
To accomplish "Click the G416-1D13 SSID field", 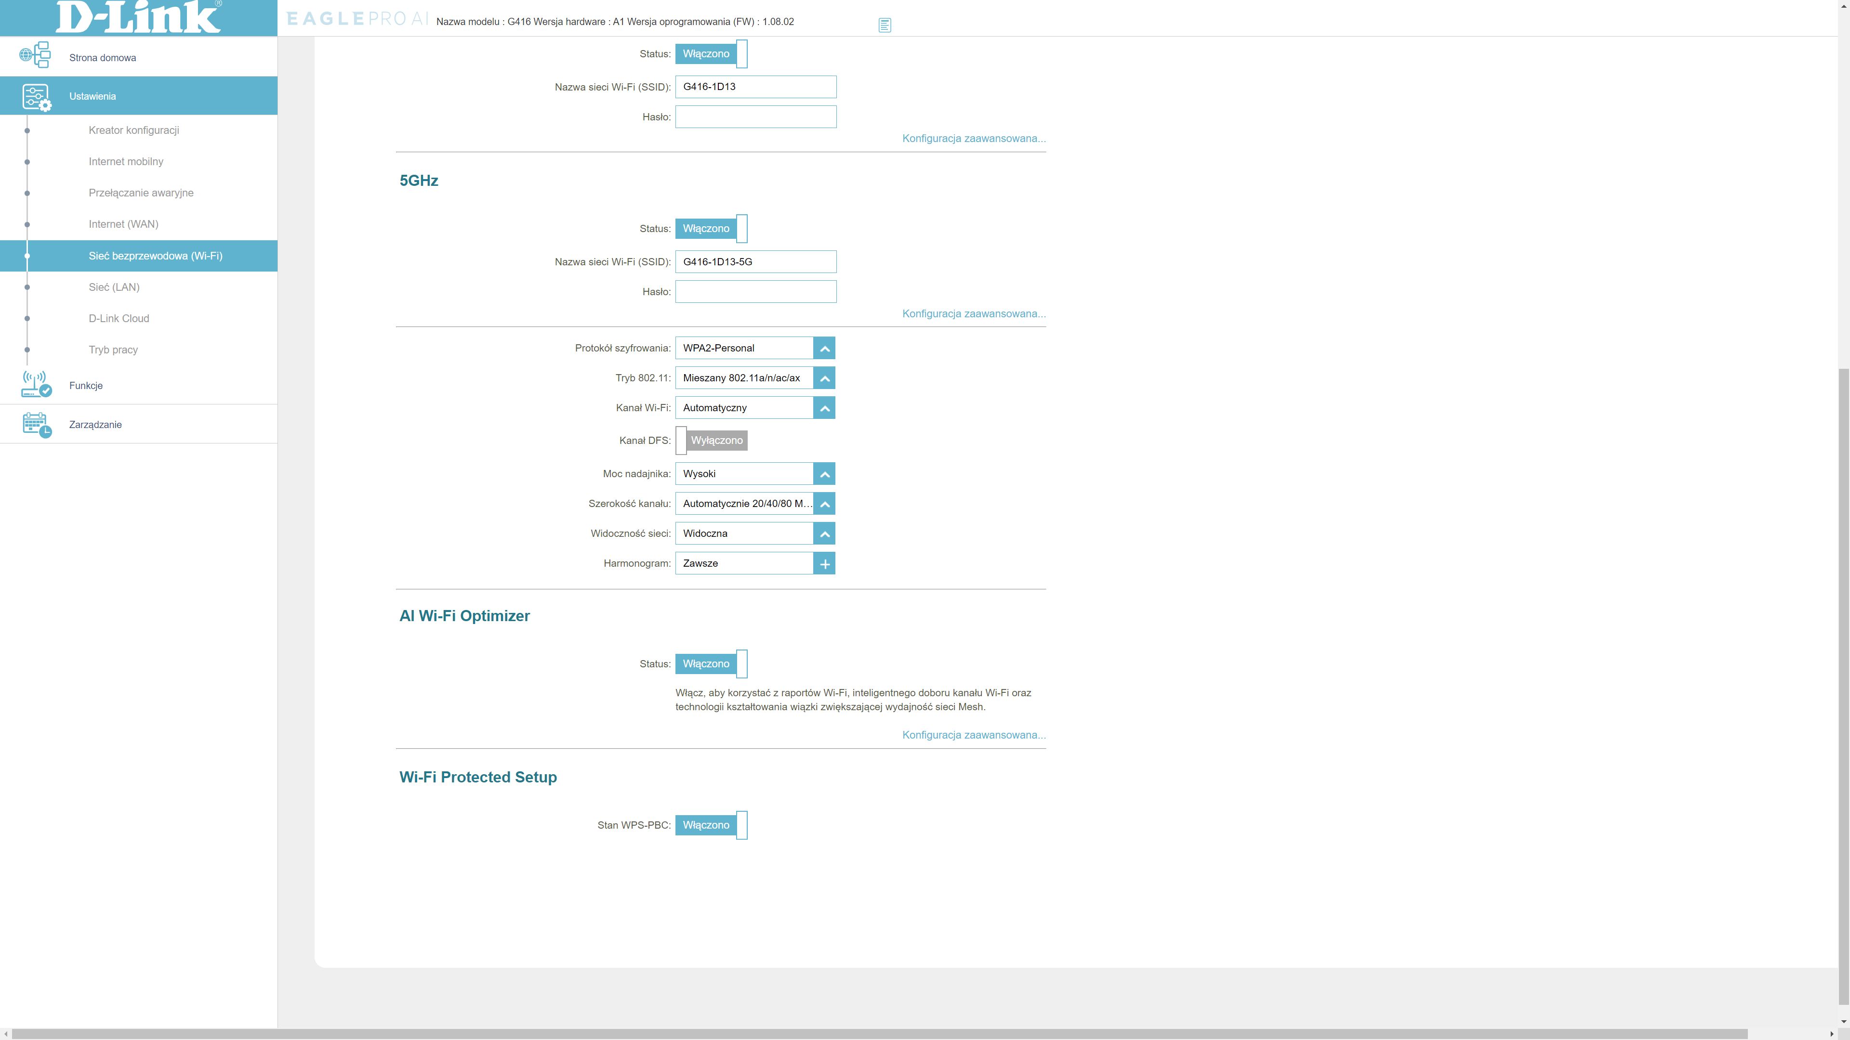I will pyautogui.click(x=755, y=87).
